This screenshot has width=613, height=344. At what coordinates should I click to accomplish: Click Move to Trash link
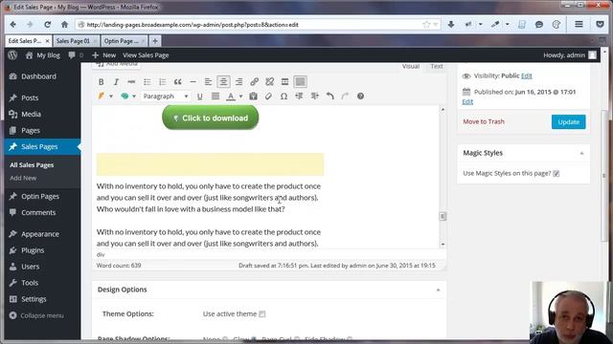click(484, 121)
